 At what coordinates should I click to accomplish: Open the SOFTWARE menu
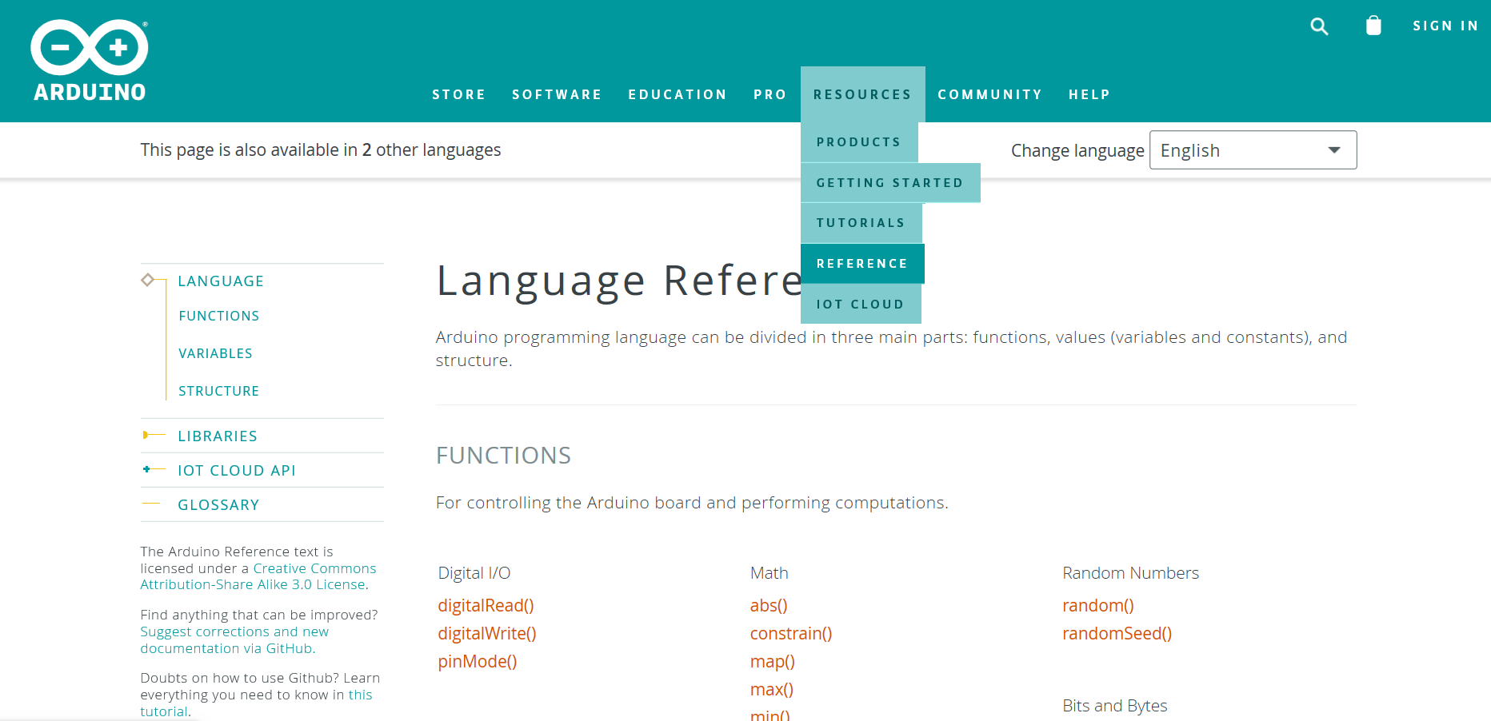[x=557, y=94]
